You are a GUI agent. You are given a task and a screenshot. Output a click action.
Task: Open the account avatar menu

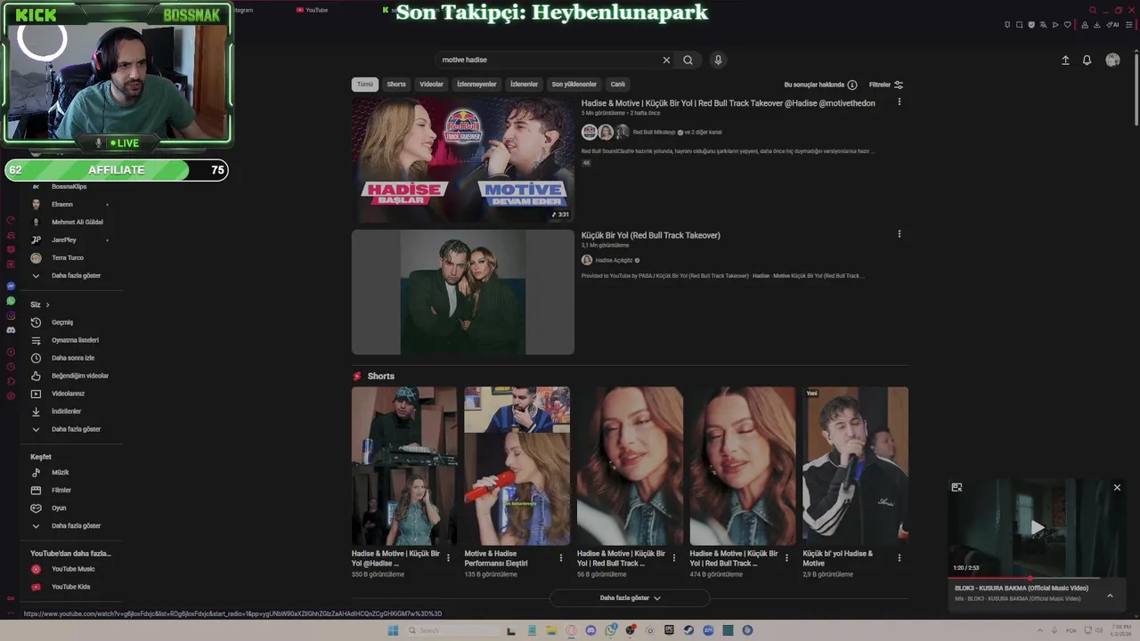pyautogui.click(x=1112, y=60)
